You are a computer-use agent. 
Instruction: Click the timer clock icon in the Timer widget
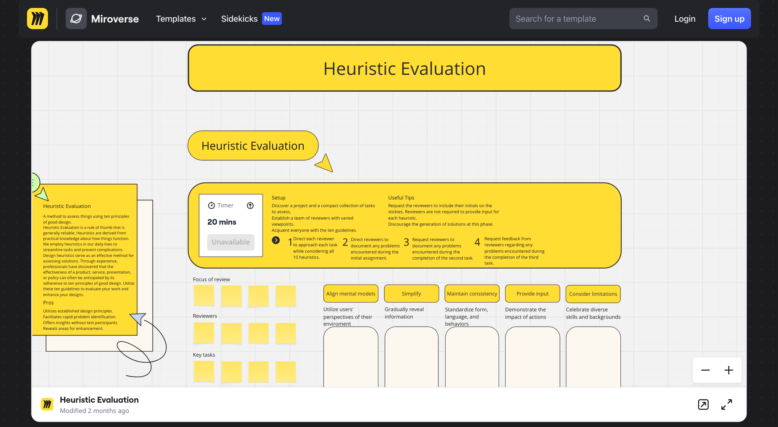[x=211, y=205]
